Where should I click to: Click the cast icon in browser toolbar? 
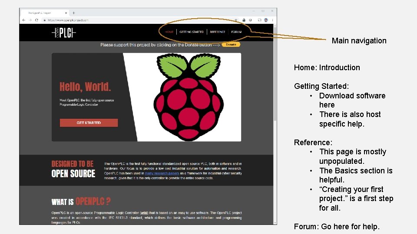259,20
